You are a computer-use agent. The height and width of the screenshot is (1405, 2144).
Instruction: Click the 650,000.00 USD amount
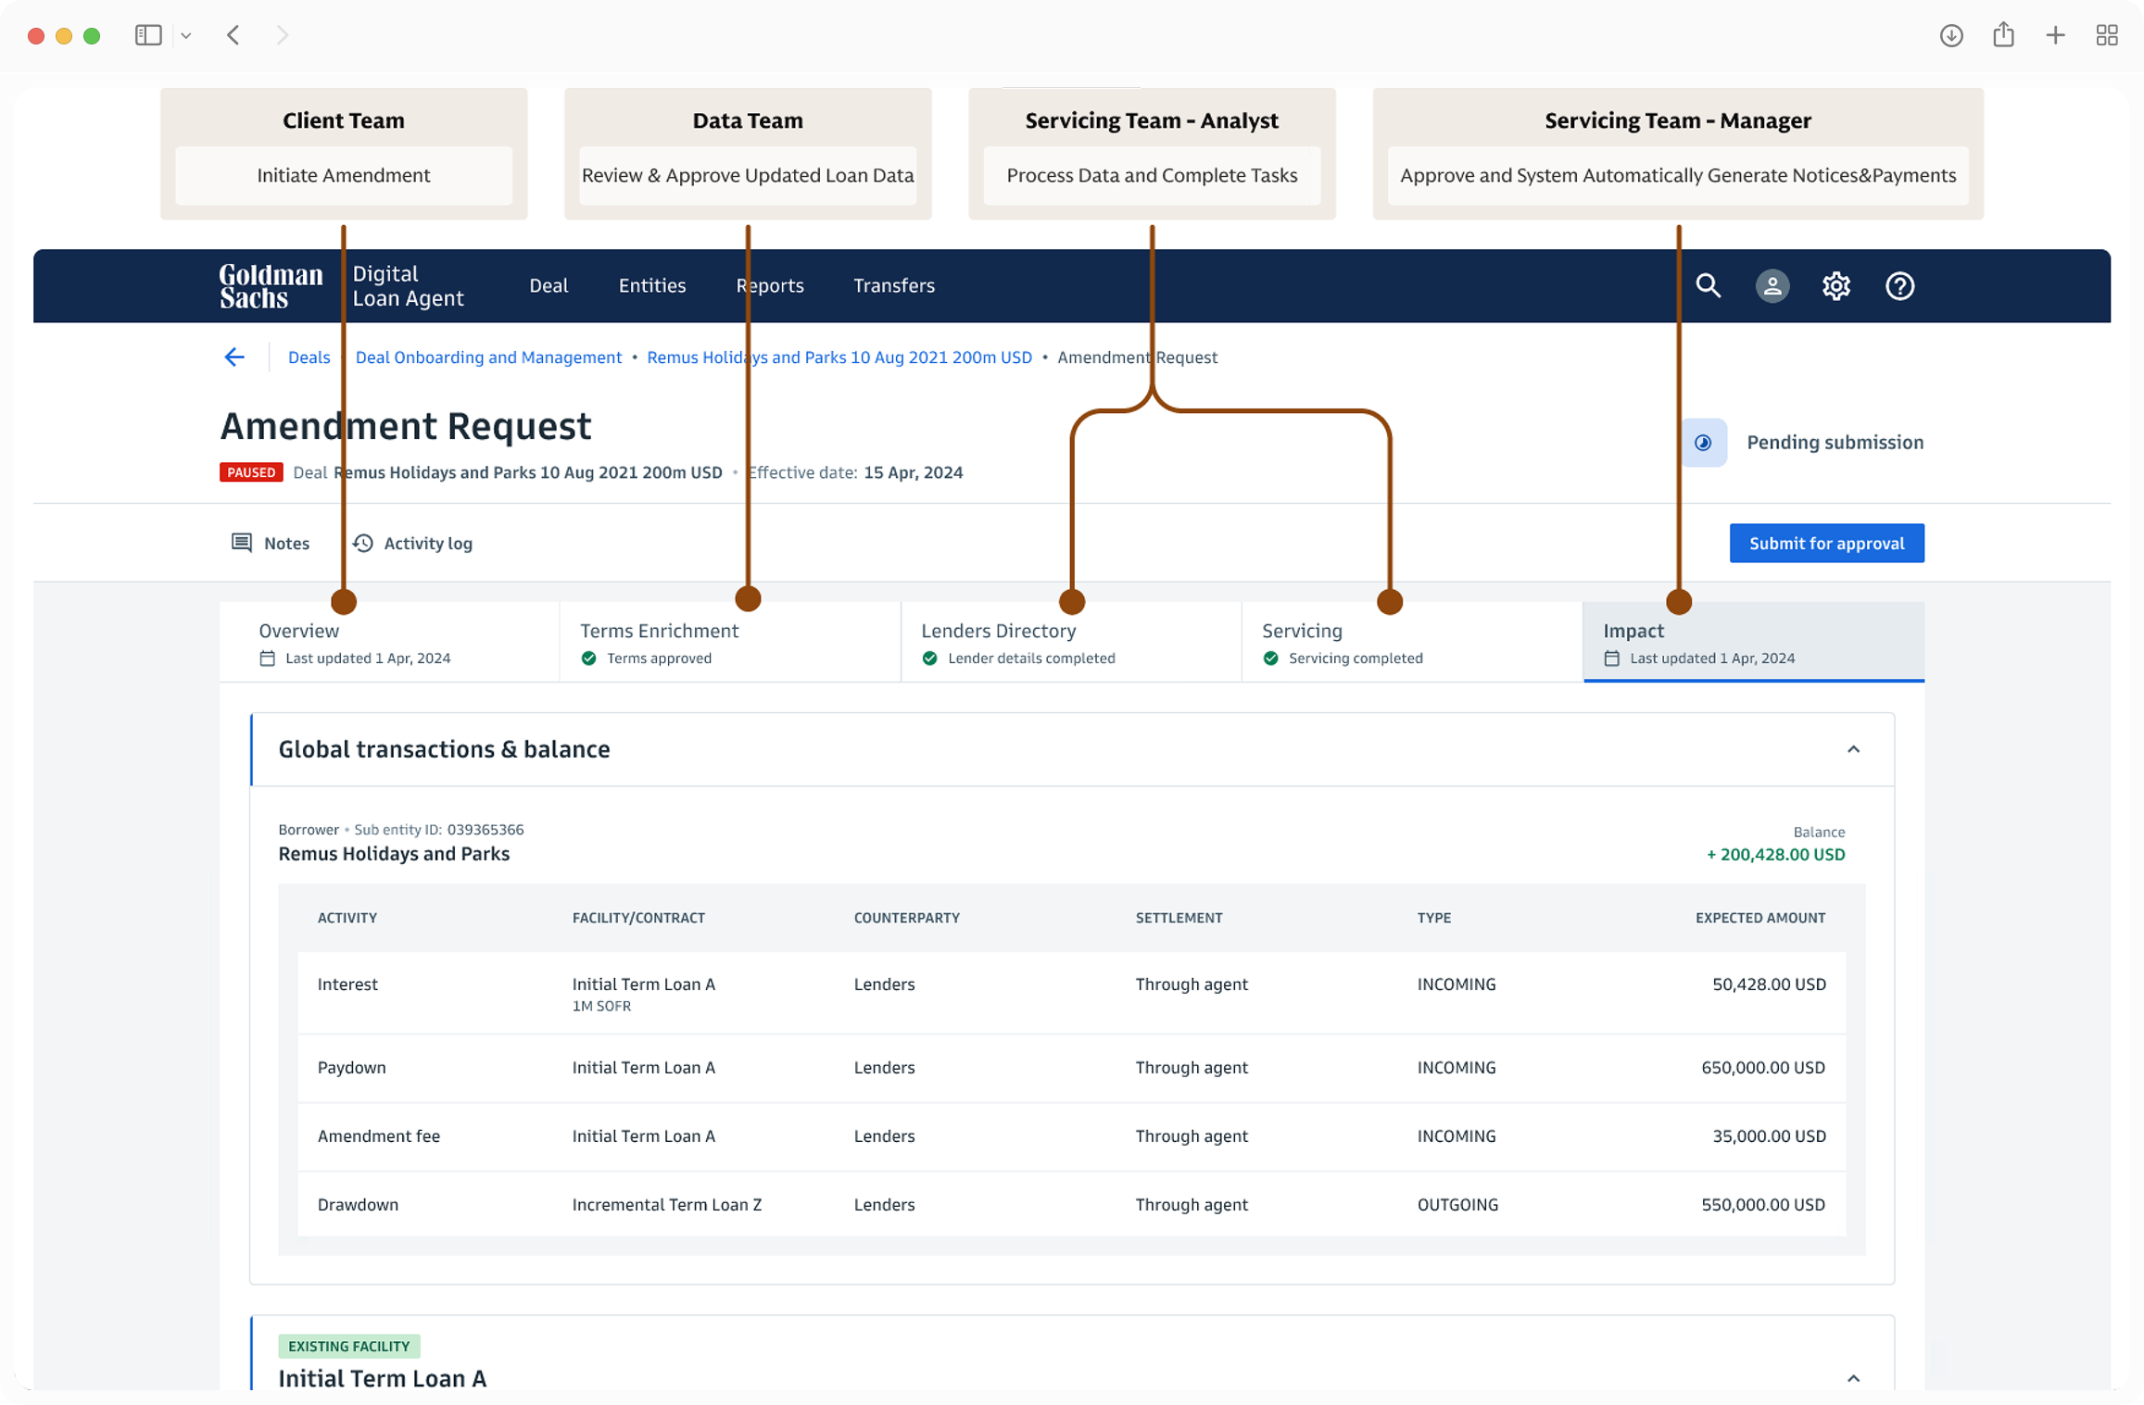pos(1763,1068)
